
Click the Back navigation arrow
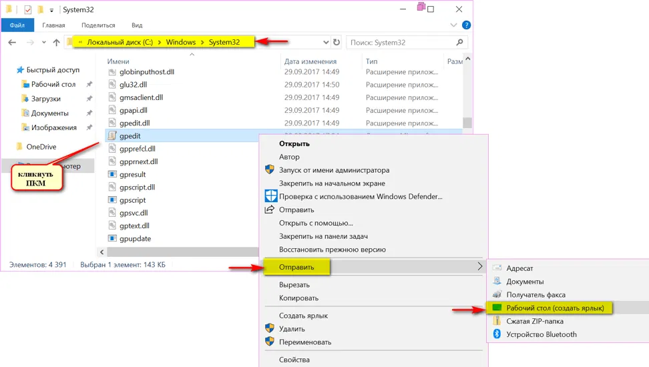(x=12, y=42)
